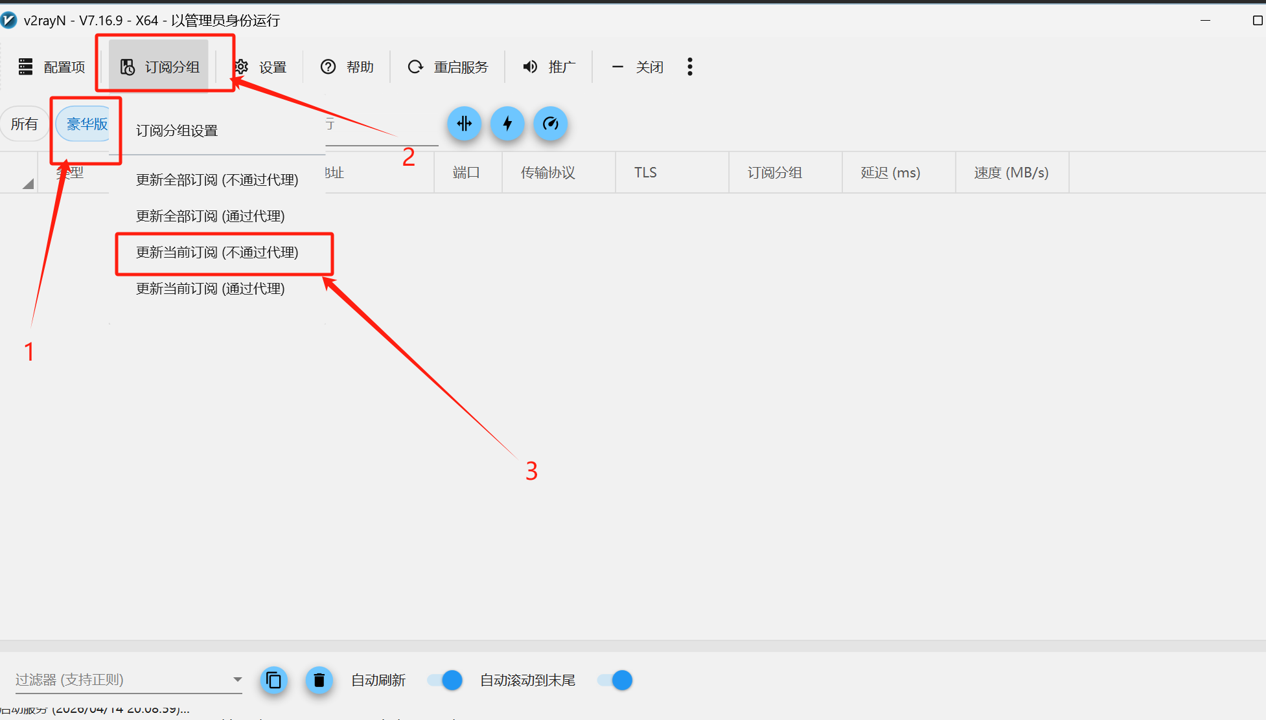Toggle the 自动刷新 switch
1266x720 pixels.
pyautogui.click(x=445, y=680)
